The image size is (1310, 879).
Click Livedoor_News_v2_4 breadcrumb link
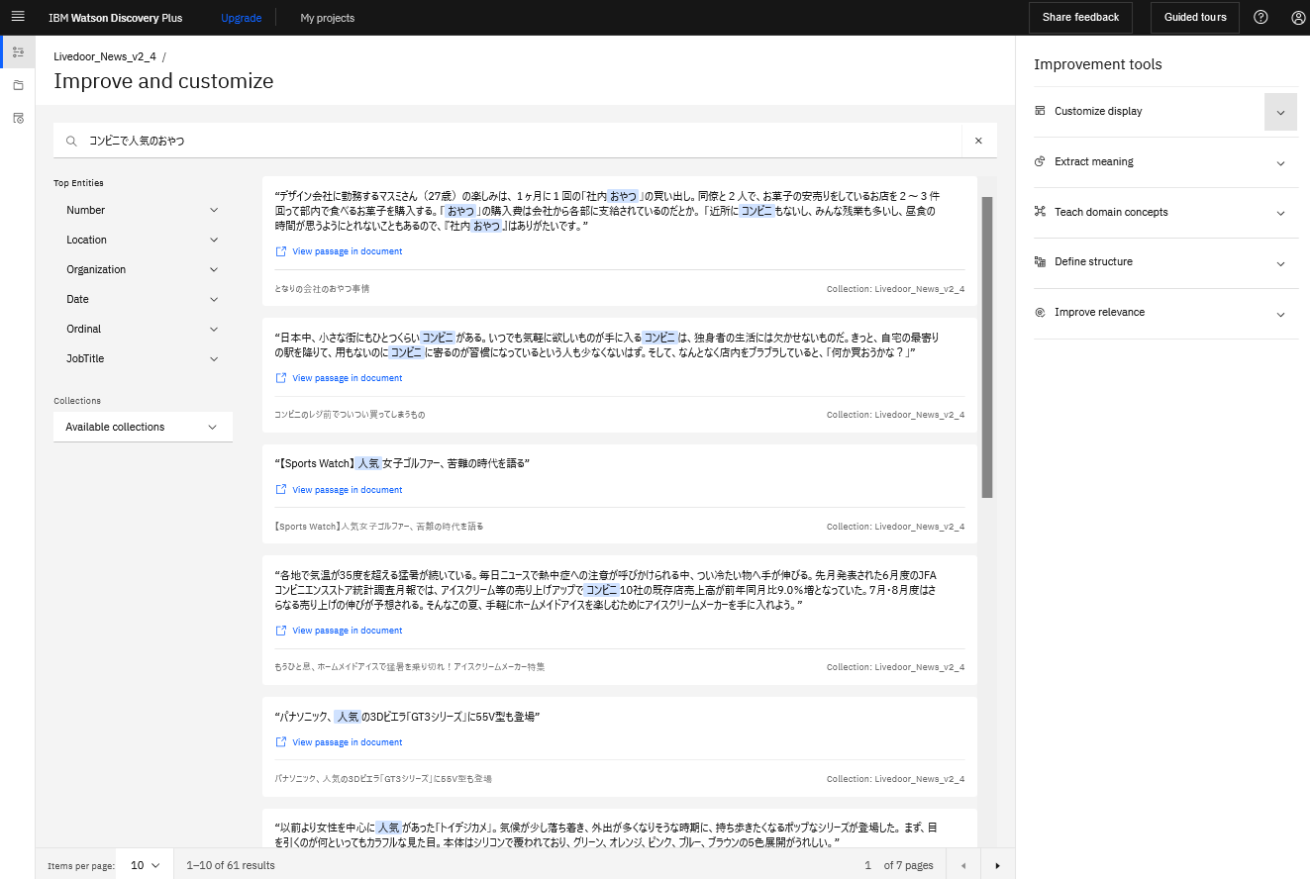[105, 56]
